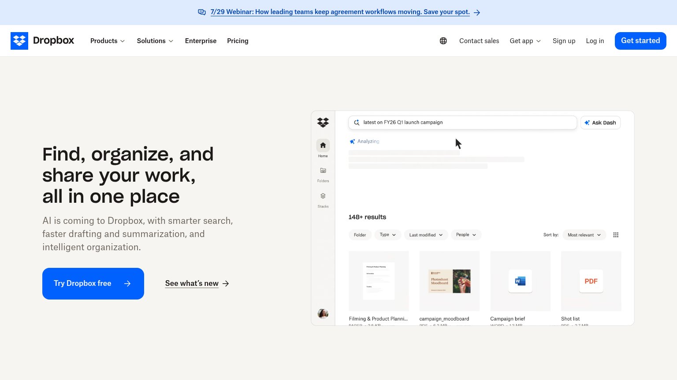Select the Folder filter chip
The height and width of the screenshot is (380, 677).
pos(360,235)
